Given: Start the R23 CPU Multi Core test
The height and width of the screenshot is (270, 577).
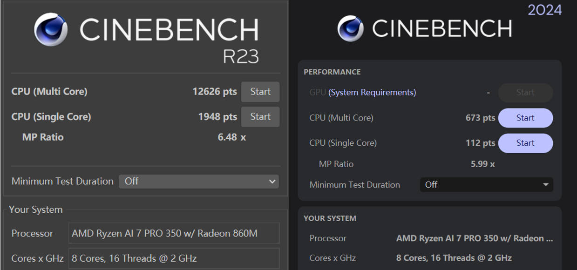Looking at the screenshot, I should (x=260, y=92).
